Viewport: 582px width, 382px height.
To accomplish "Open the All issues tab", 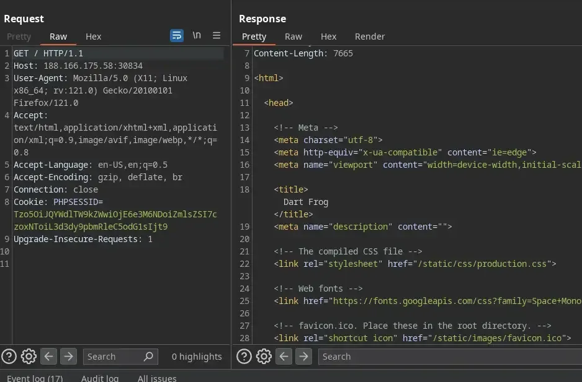I will pyautogui.click(x=157, y=378).
